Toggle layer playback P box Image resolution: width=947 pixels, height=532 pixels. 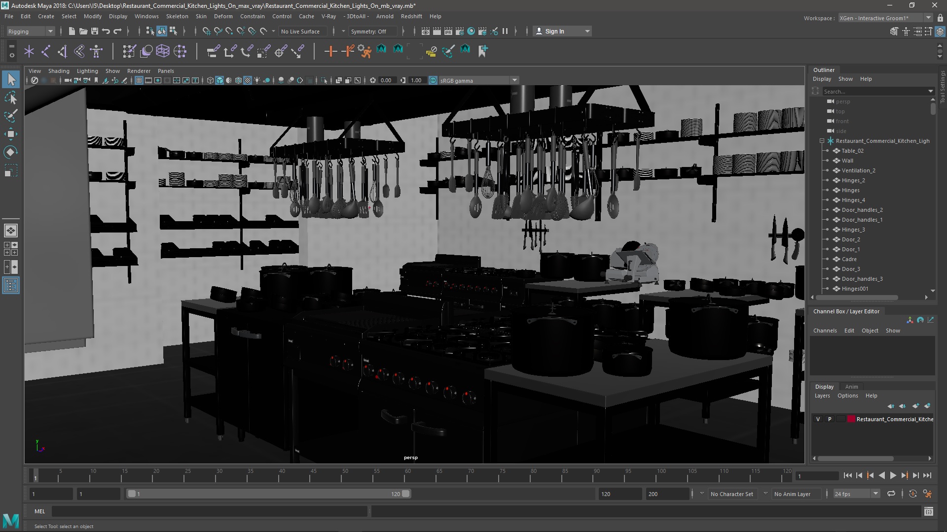830,419
